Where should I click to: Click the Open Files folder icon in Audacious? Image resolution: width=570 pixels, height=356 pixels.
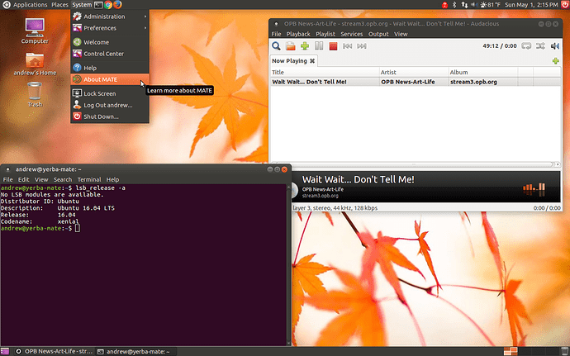coord(291,46)
